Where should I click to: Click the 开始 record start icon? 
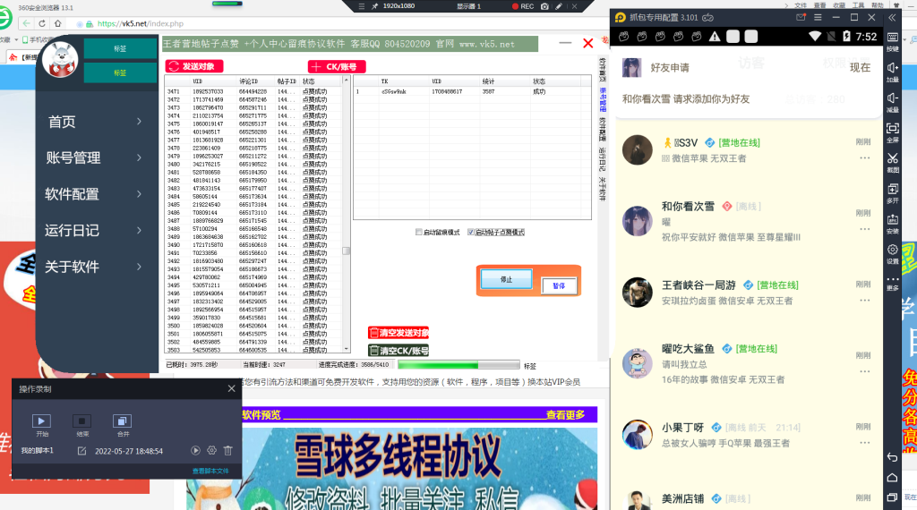pos(42,421)
